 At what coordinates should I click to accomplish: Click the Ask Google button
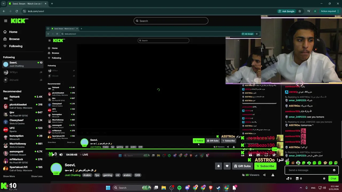pyautogui.click(x=286, y=11)
